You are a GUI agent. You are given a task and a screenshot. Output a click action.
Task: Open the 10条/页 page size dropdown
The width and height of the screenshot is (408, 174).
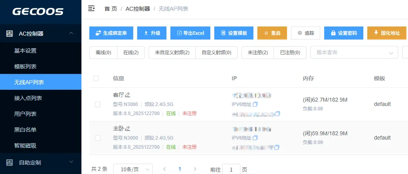pos(133,169)
